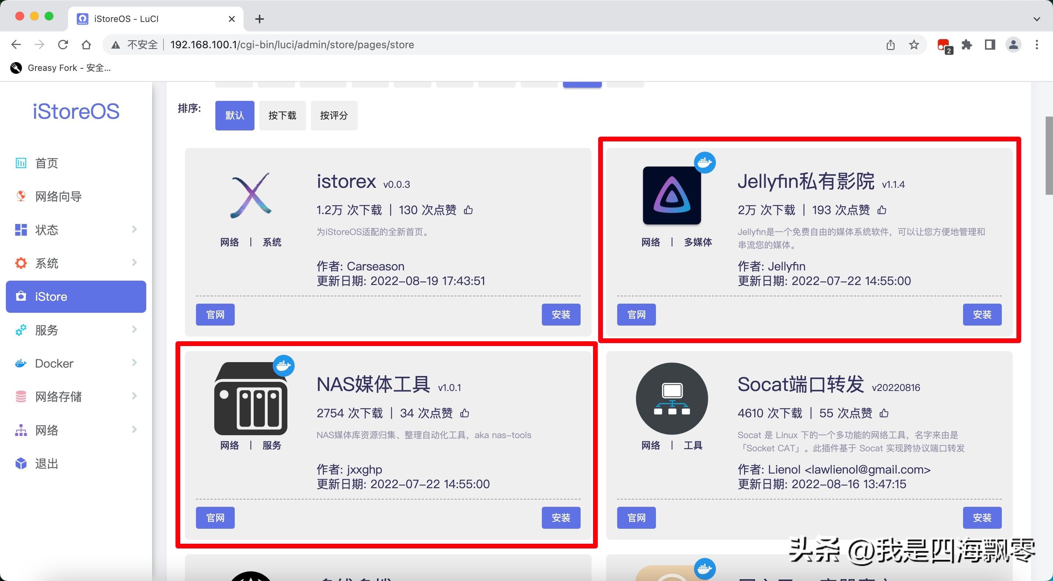
Task: Select the 默认 sort option
Action: click(x=235, y=115)
